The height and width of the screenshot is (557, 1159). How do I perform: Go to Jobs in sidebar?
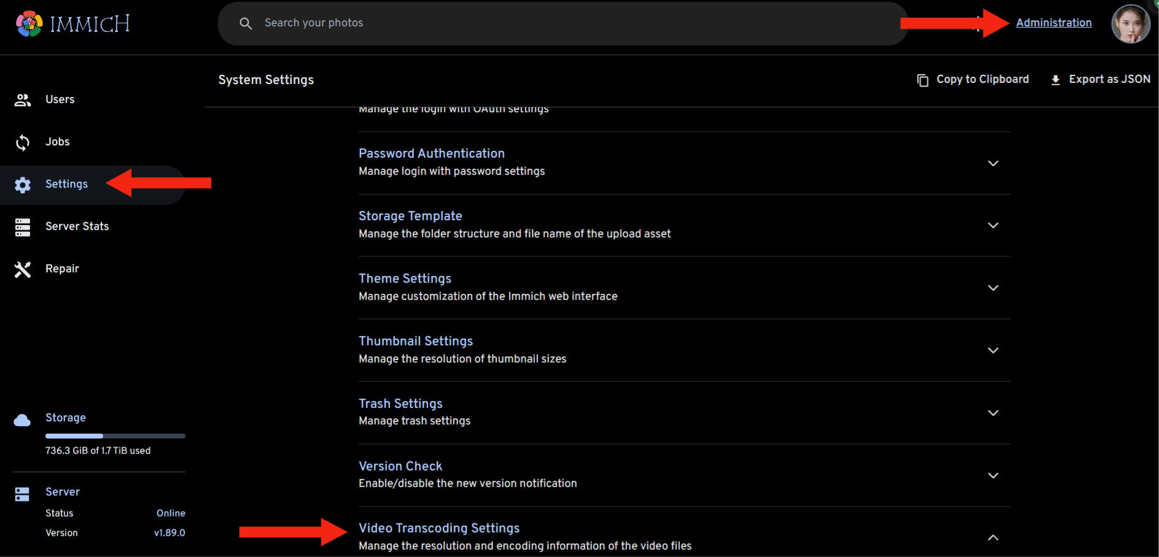coord(57,142)
